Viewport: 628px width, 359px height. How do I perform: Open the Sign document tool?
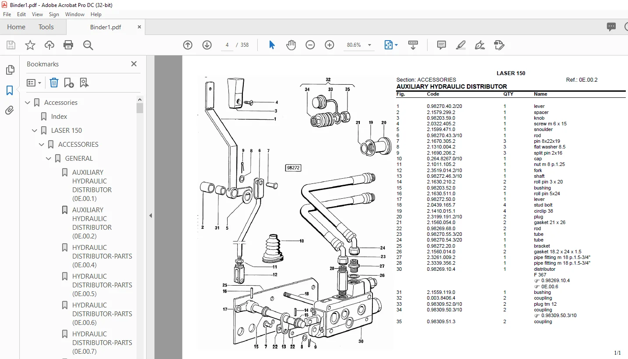click(480, 45)
